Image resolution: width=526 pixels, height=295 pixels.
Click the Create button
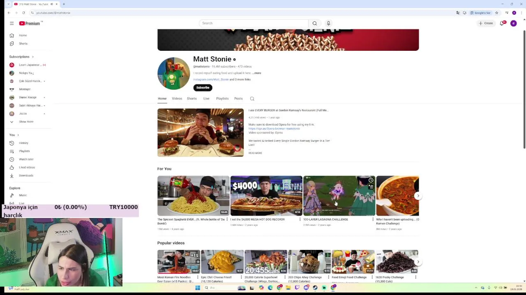click(x=486, y=23)
